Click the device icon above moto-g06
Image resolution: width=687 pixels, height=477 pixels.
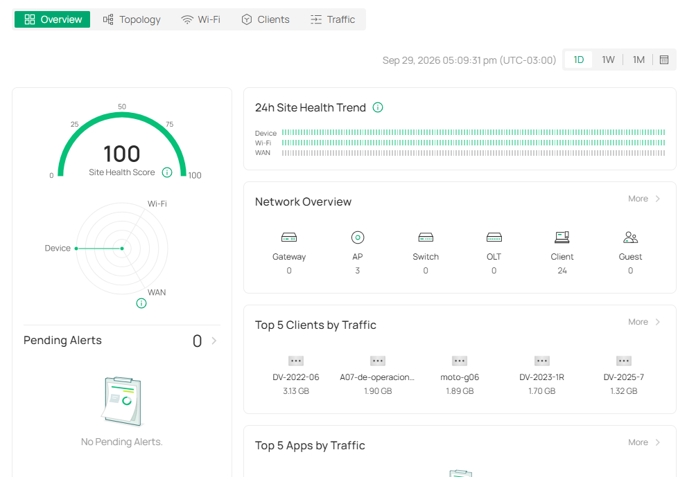pos(460,361)
